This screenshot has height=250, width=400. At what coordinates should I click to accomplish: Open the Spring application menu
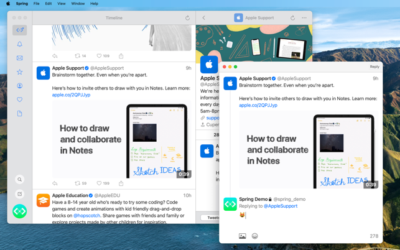[22, 4]
